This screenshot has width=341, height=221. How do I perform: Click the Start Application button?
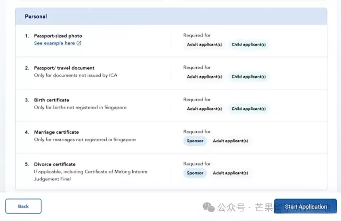pos(305,206)
